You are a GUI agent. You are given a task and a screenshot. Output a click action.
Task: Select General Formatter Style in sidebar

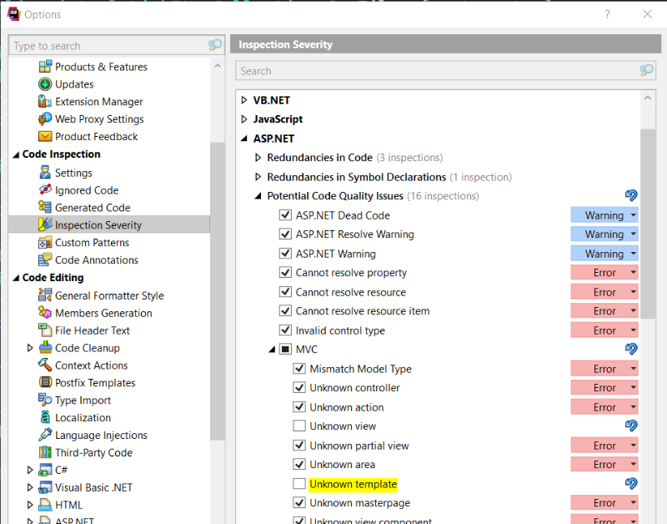[109, 295]
